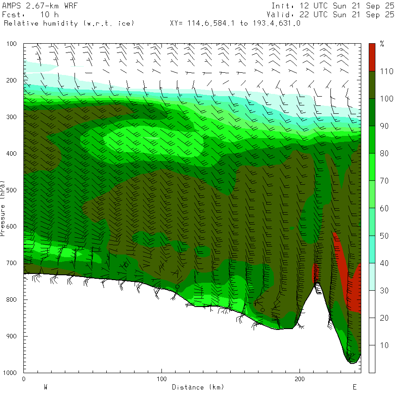Click the 'W' west endpoint label
This screenshot has width=397, height=397.
pos(46,387)
